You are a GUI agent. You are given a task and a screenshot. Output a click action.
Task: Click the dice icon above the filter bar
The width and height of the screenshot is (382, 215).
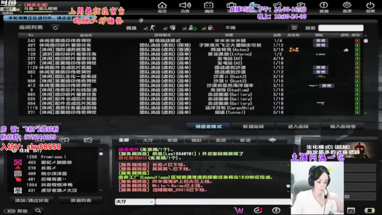(141, 21)
